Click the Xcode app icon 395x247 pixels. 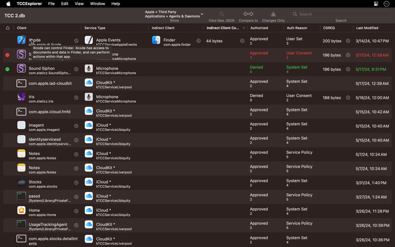point(21,40)
